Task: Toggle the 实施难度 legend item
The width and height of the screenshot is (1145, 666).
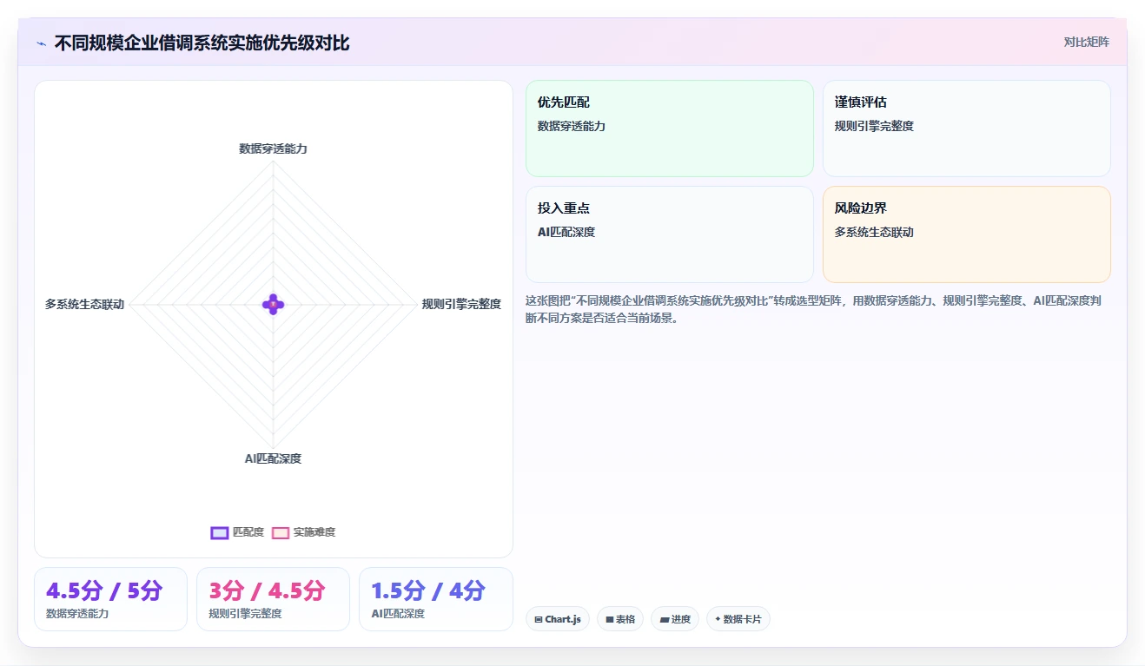Action: pos(304,532)
